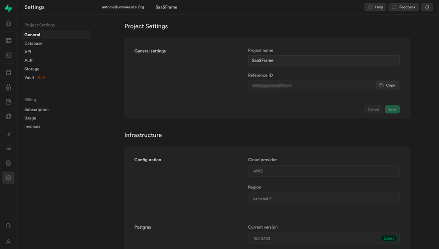This screenshot has height=249, width=439.
Task: Open Invoices billing page
Action: [x=32, y=126]
